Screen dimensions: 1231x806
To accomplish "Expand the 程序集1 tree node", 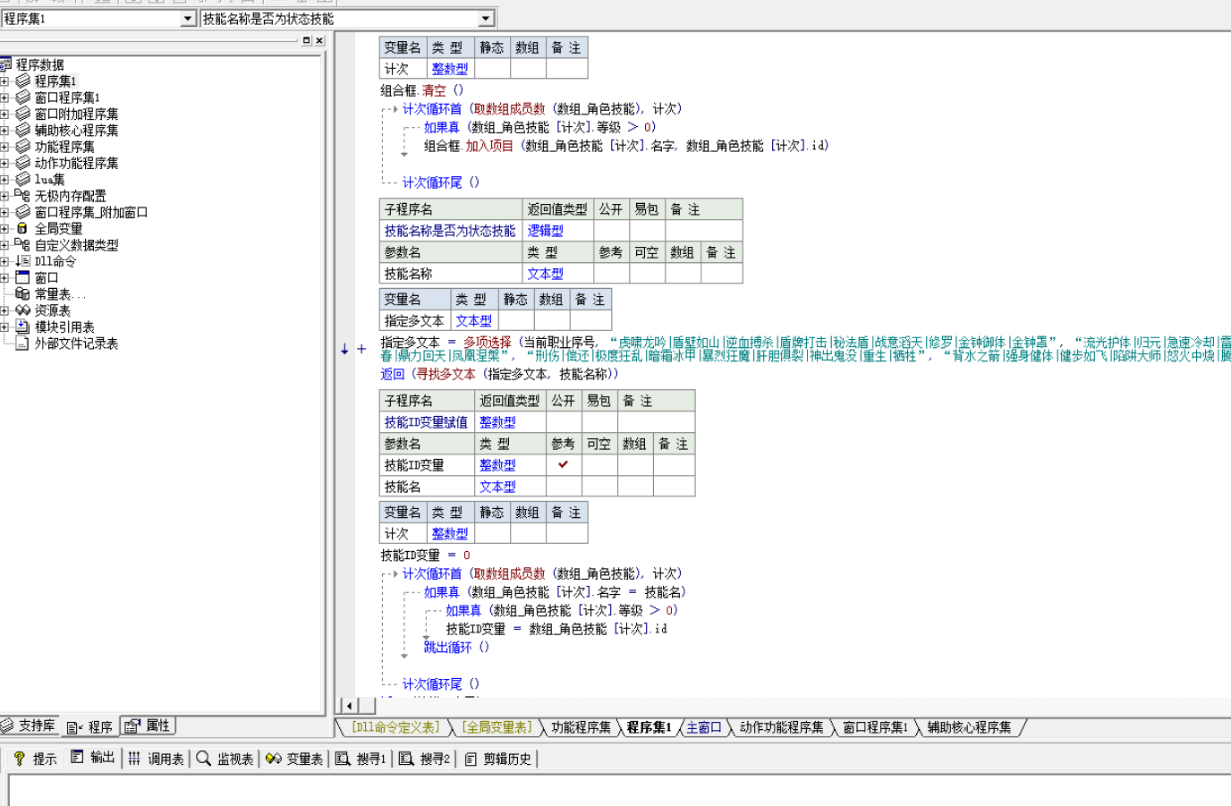I will tap(4, 81).
